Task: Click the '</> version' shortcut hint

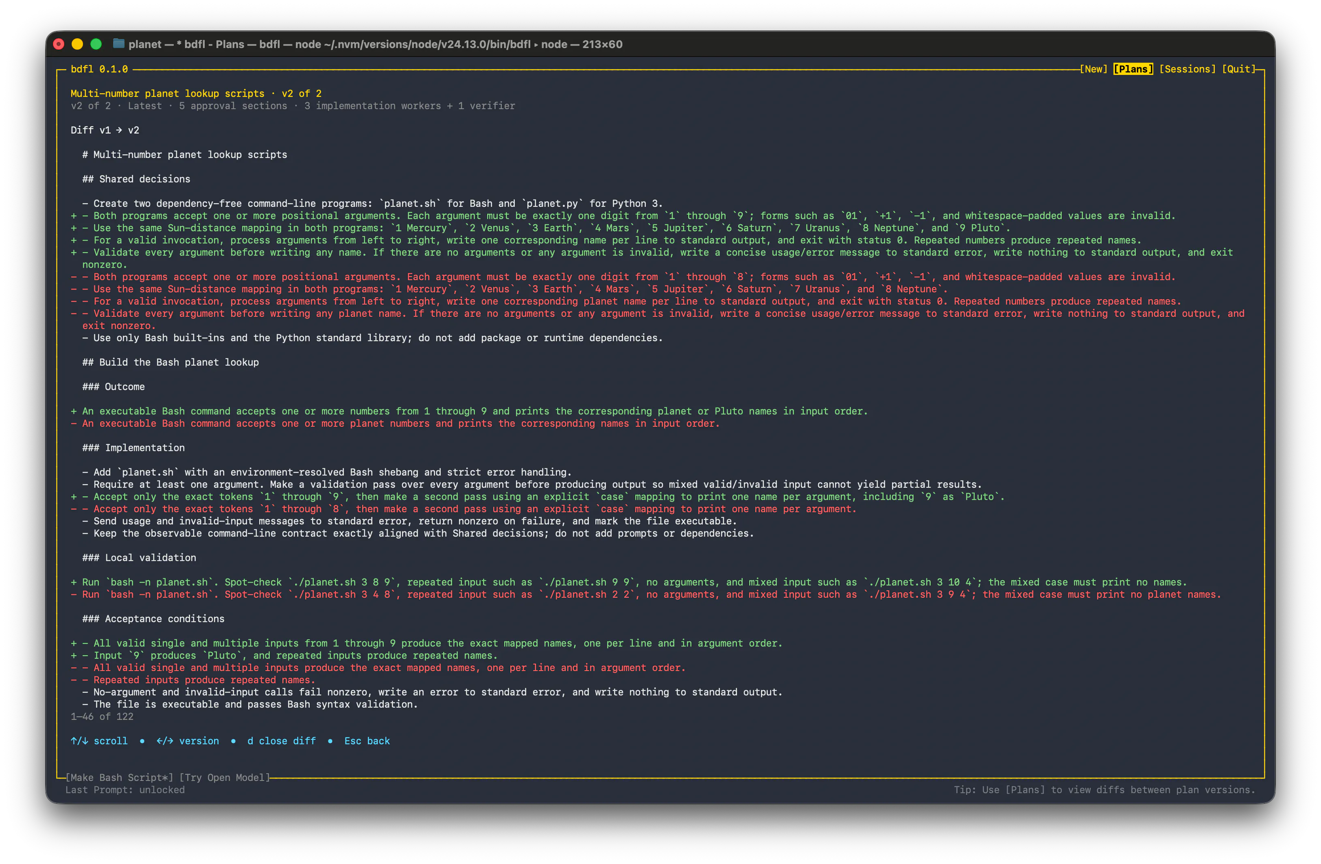Action: pos(188,741)
